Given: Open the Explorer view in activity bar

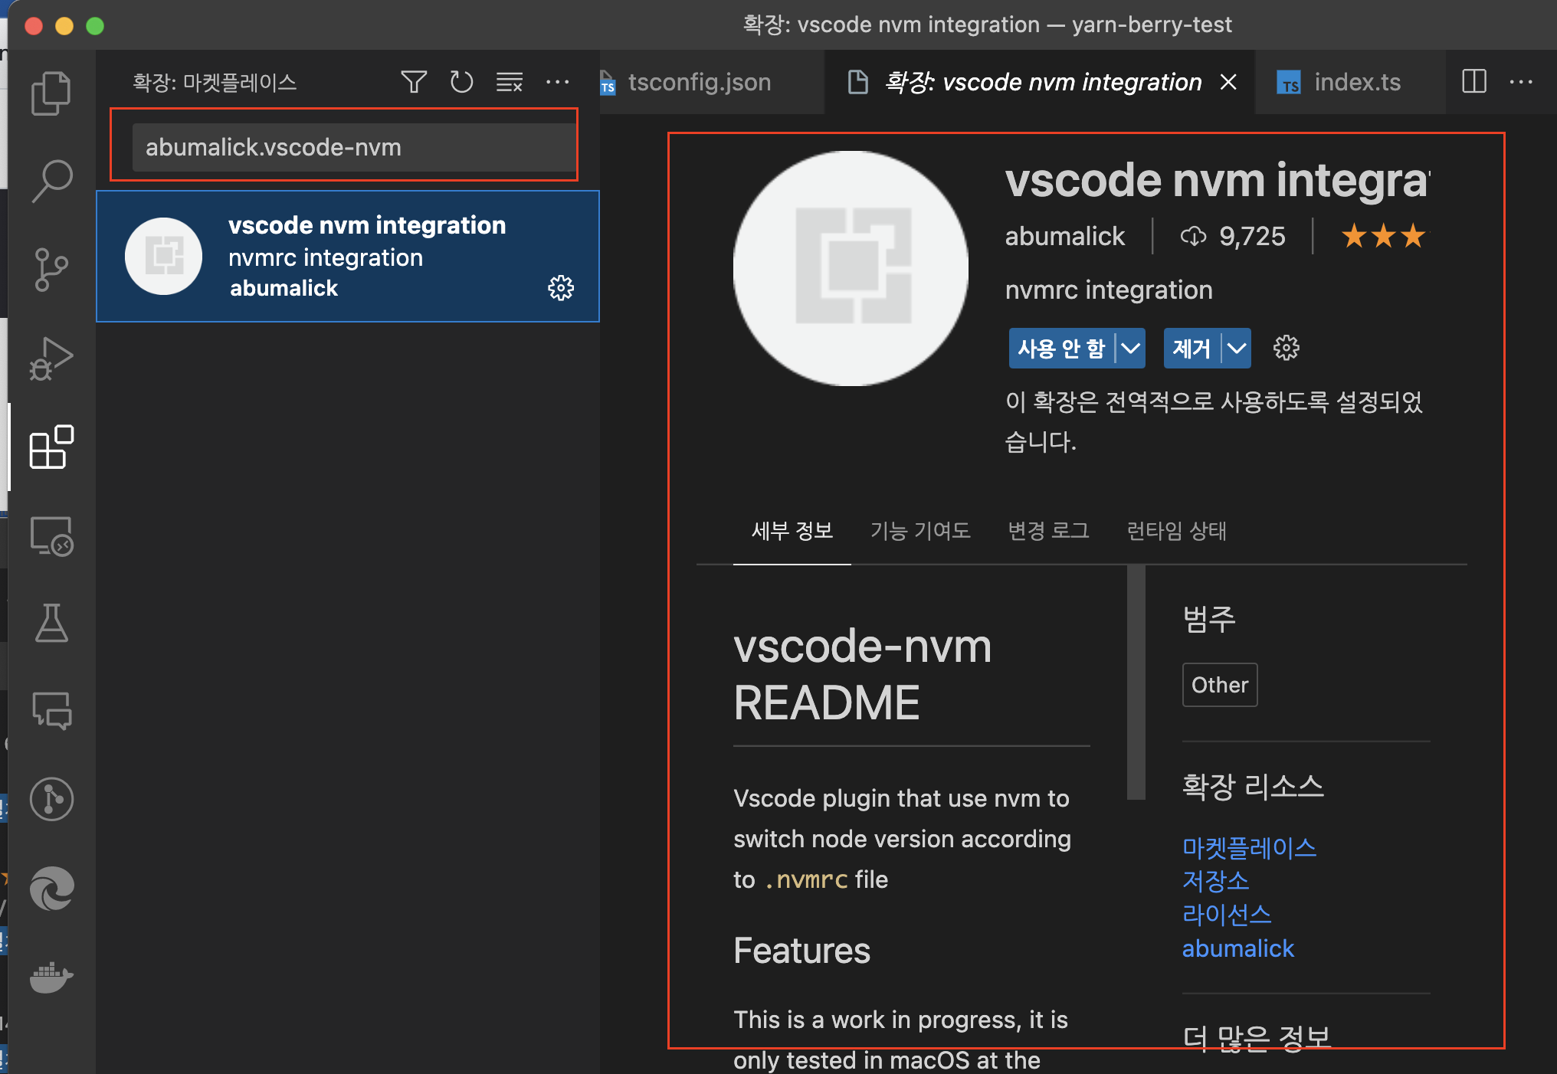Looking at the screenshot, I should (x=51, y=92).
